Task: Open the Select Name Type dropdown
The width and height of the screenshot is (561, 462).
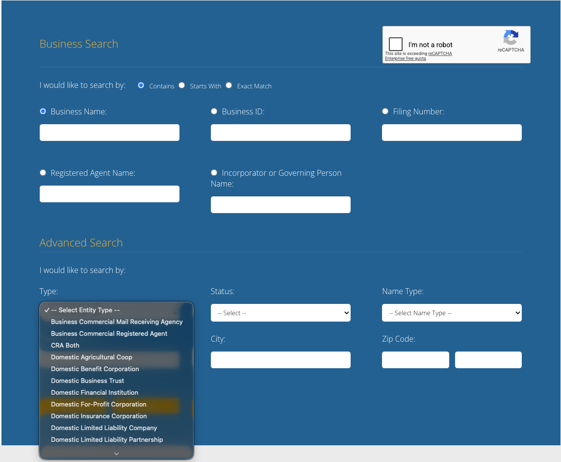Action: (x=452, y=313)
